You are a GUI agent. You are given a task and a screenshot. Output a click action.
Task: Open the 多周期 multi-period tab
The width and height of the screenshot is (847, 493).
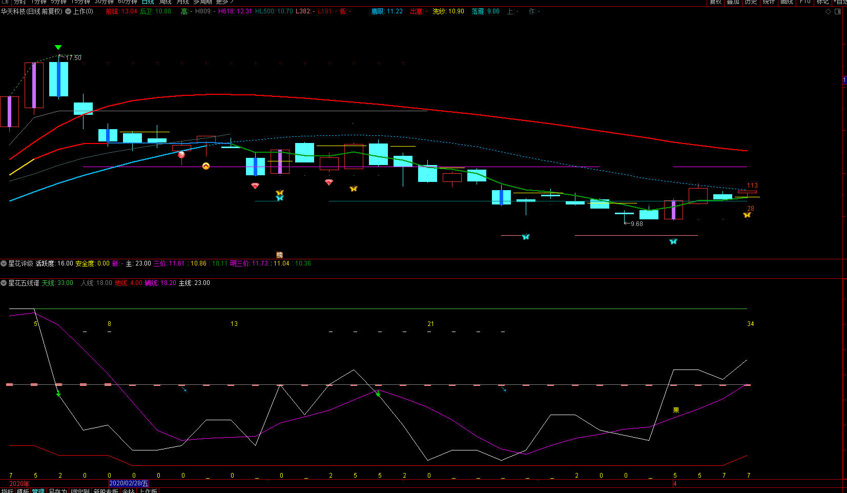tap(202, 2)
